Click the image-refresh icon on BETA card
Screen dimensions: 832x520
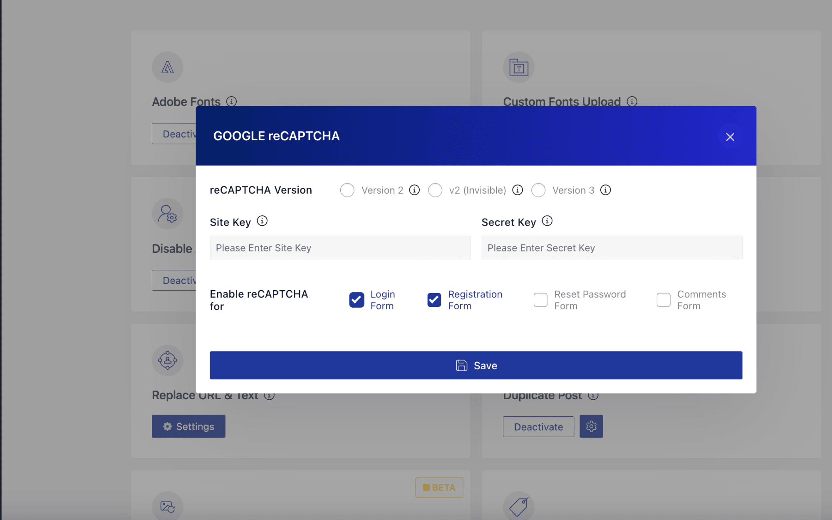tap(167, 506)
